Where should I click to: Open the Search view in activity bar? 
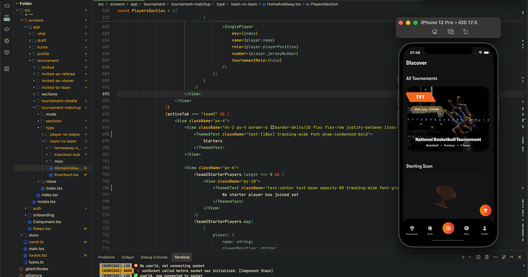7,6
